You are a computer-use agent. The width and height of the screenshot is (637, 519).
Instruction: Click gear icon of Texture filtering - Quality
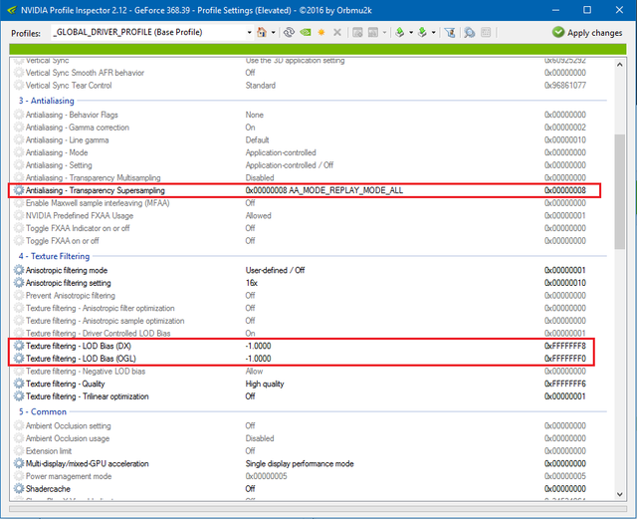(x=19, y=384)
